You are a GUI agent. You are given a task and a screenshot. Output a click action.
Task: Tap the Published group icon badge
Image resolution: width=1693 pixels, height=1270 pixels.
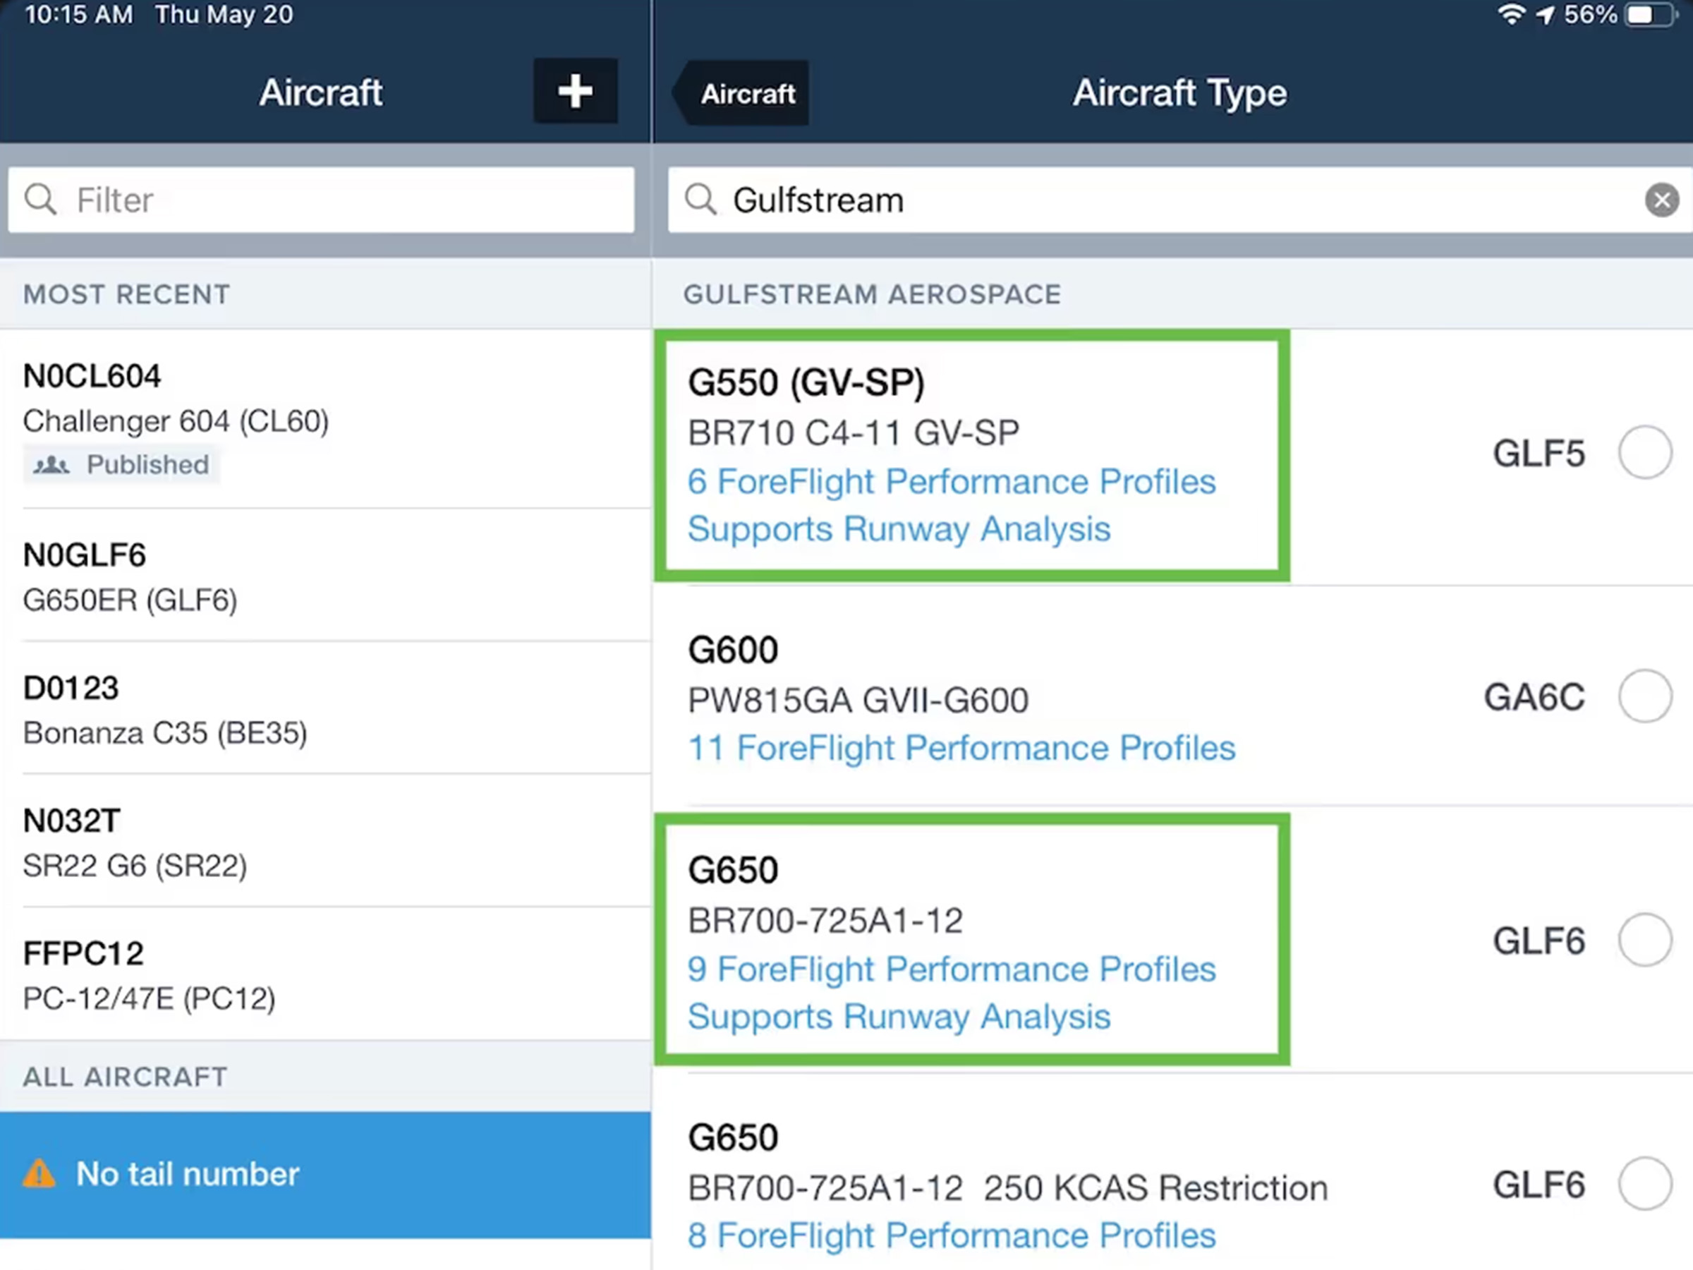(x=51, y=465)
